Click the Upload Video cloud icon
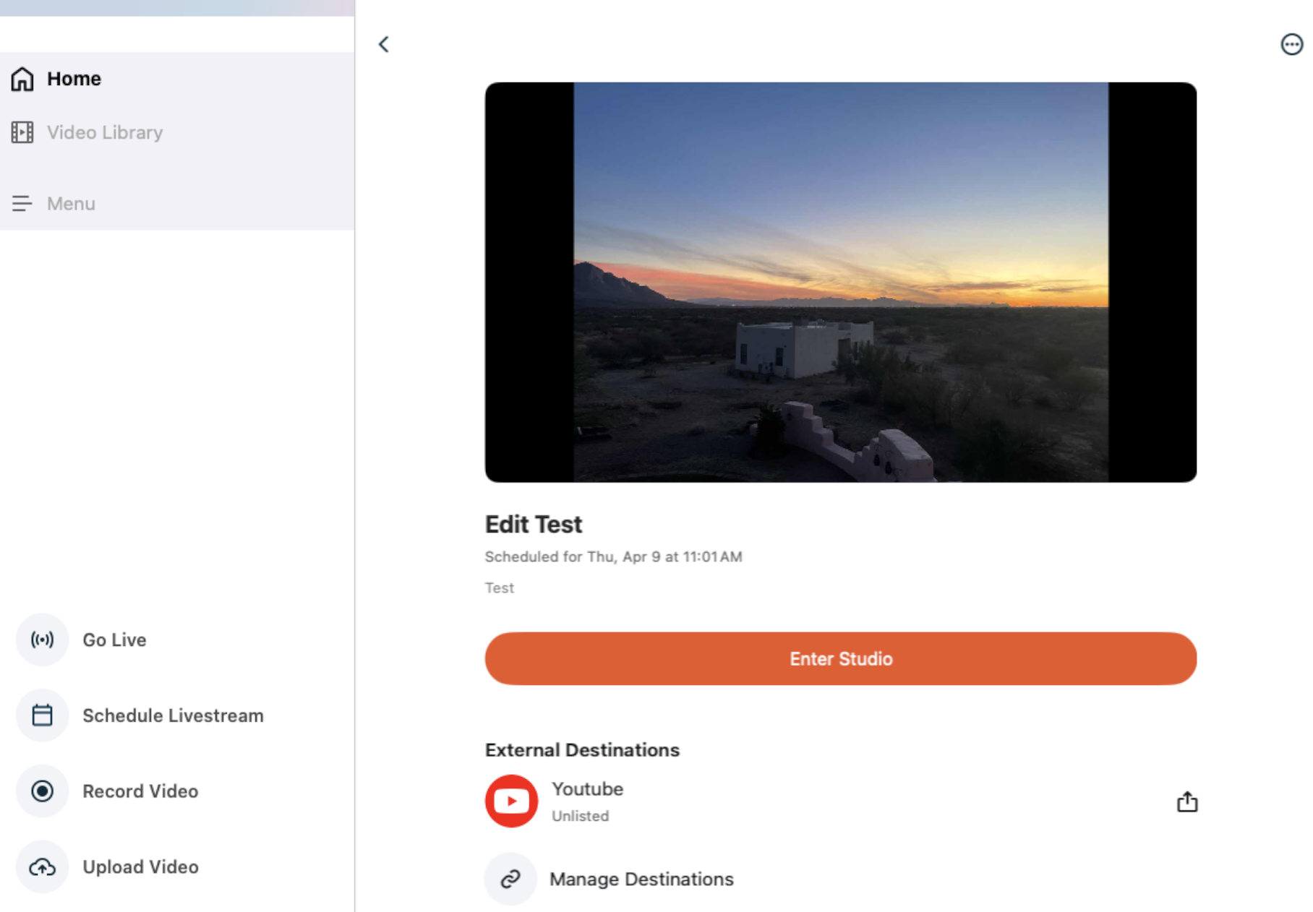This screenshot has height=912, width=1313. [x=42, y=866]
